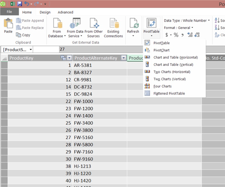Choose Flattened PivotTable menu entry
The height and width of the screenshot is (187, 225).
(x=169, y=93)
